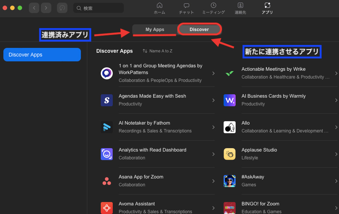Open Analytics with Read Dashboard title
339x214 pixels.
click(x=152, y=150)
